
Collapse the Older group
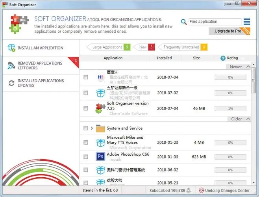point(248,119)
